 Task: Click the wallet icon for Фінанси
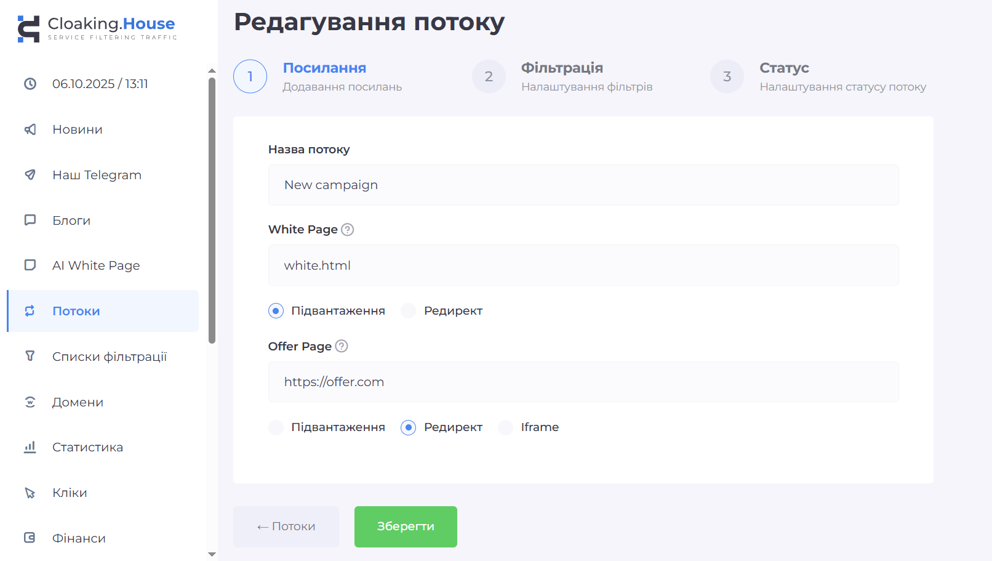click(30, 538)
